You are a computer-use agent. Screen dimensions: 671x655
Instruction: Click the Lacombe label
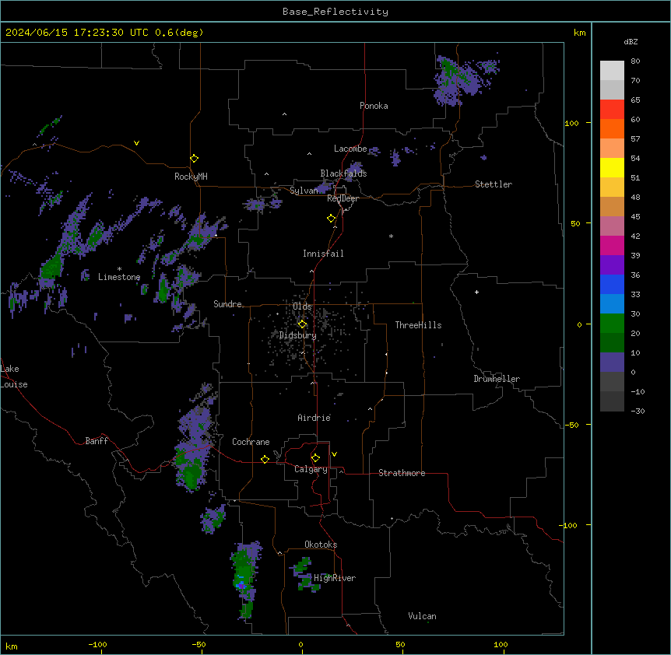coord(350,149)
